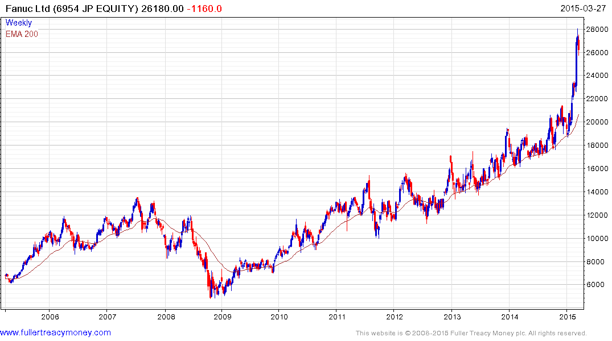612x341 pixels.
Task: Click the 2015 x-axis label
Action: 568,317
